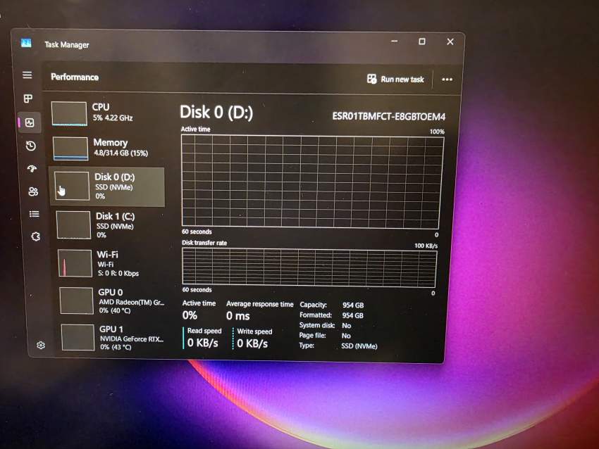Click model name ESR01TBMFCT-E8GBTOEM4
The width and height of the screenshot is (599, 449).
[x=388, y=116]
